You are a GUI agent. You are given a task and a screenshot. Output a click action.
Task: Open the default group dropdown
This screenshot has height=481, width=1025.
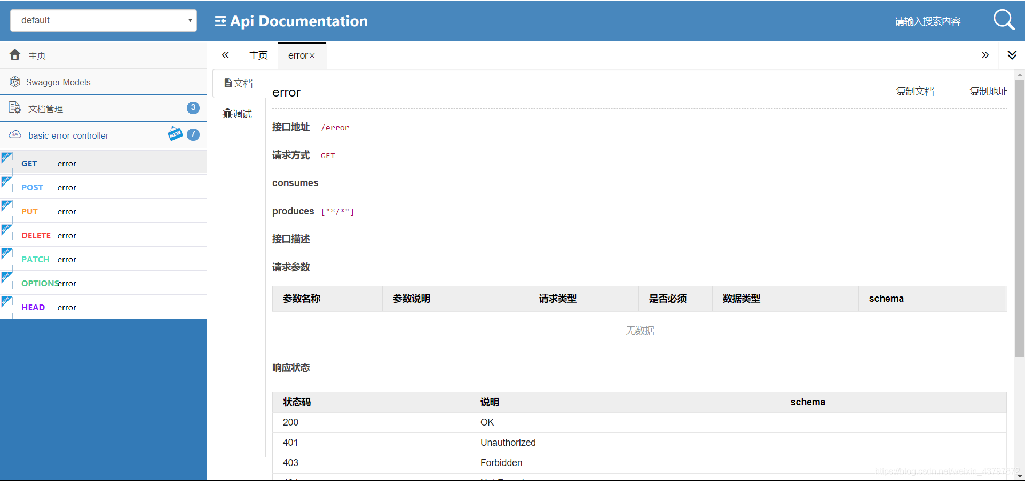click(x=104, y=20)
